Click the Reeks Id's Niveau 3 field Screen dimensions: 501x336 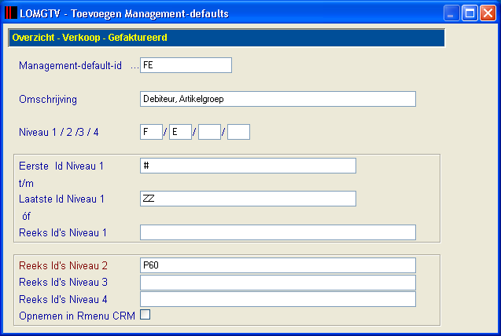pyautogui.click(x=278, y=283)
